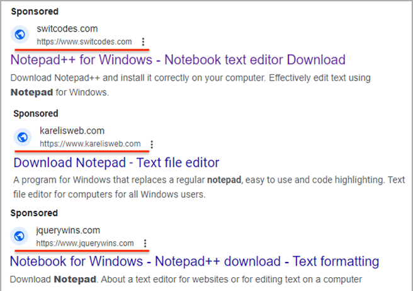413x291 pixels.
Task: Open the three-dot menu for the karelisweb.com ad
Action: tap(152, 144)
